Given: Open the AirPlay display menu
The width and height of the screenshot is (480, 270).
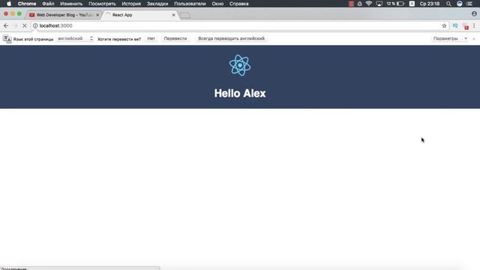Looking at the screenshot, I should (379, 4).
